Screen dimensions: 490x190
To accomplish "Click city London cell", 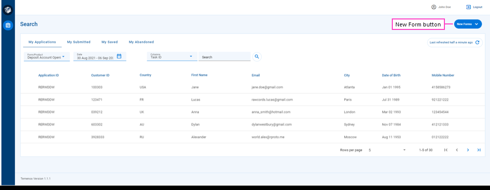I will point(349,112).
